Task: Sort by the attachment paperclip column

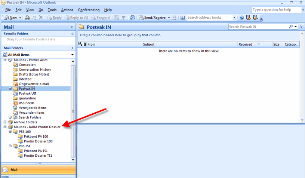Action: 85,44
